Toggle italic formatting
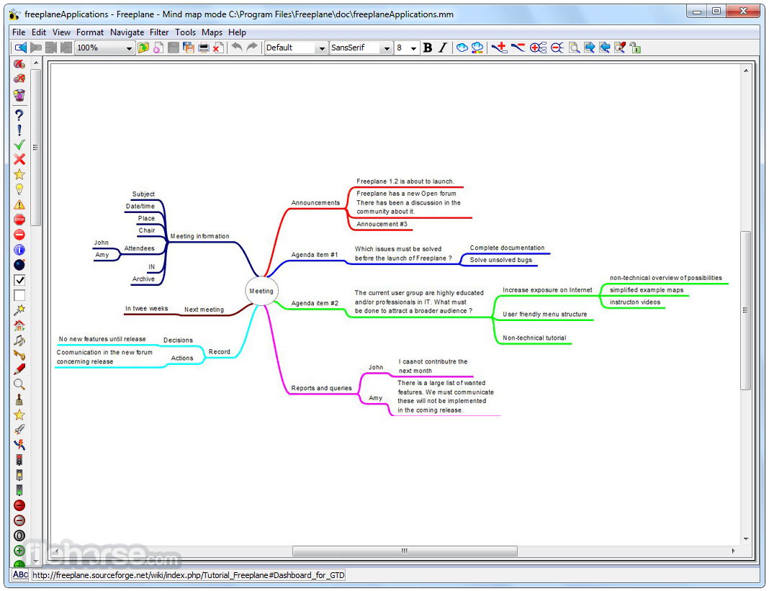769x591 pixels. tap(443, 48)
